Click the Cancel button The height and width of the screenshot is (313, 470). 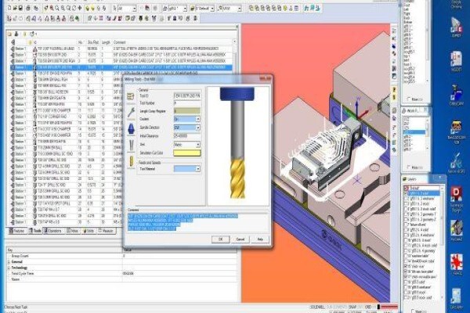click(x=240, y=239)
